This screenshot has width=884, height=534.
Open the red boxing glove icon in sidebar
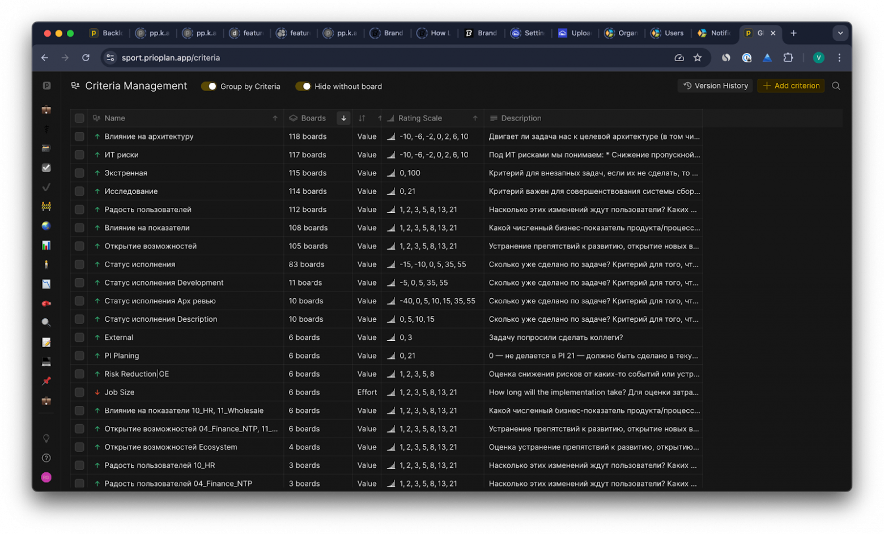point(46,304)
